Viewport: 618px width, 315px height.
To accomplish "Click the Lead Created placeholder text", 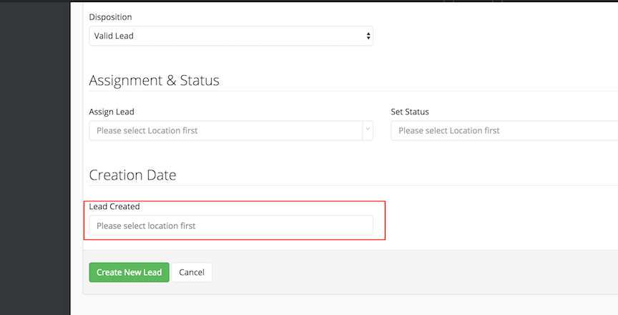I will point(146,226).
